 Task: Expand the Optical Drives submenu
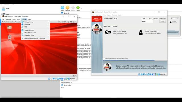tap(35, 22)
